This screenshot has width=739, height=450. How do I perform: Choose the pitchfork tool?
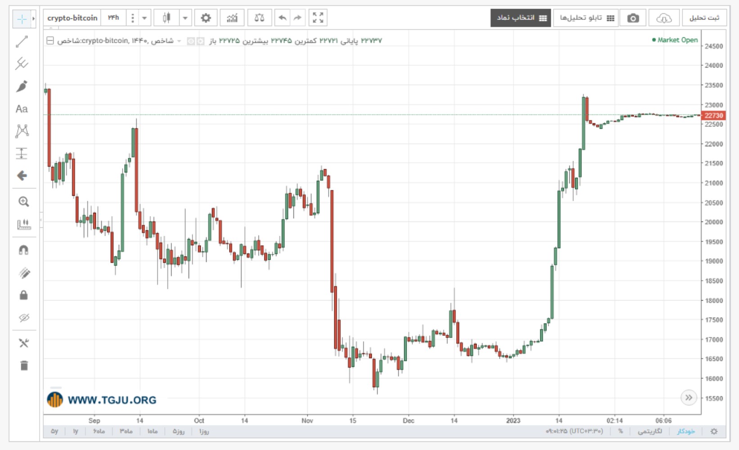click(x=22, y=63)
